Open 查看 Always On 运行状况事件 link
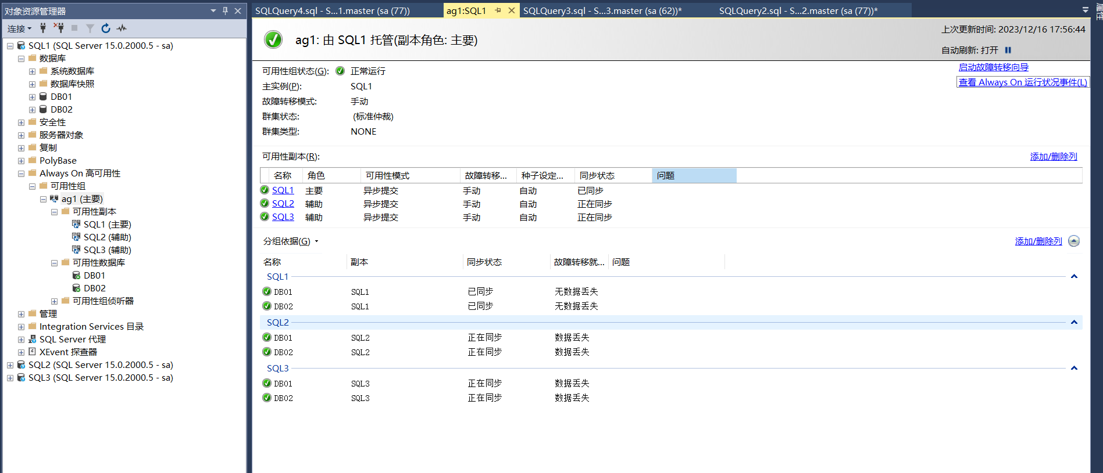Viewport: 1103px width, 473px height. click(1023, 82)
